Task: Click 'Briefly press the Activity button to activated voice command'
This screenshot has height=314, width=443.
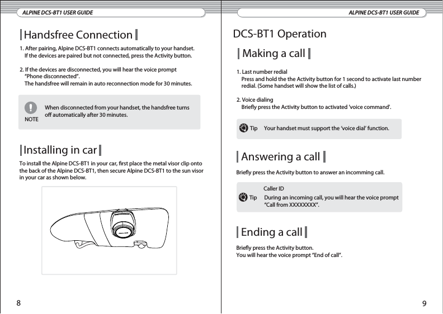Action: [x=317, y=107]
